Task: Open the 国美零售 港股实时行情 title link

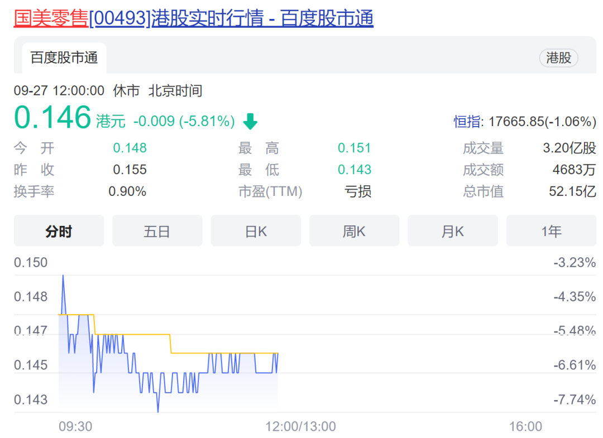Action: (193, 18)
